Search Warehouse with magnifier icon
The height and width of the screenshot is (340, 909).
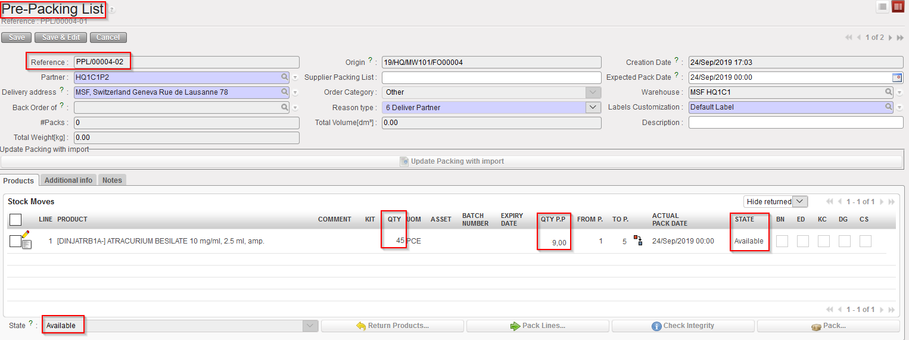[889, 92]
